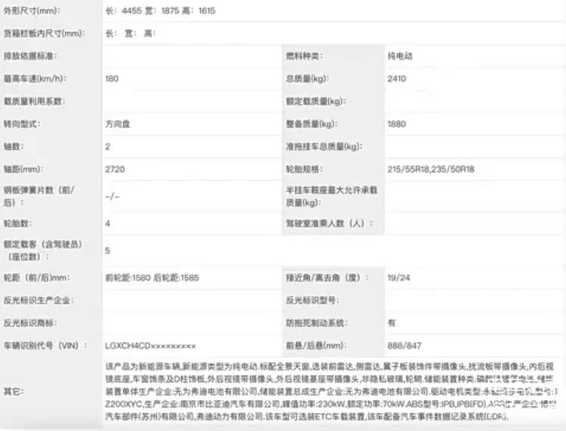Click approach/departure angle value 19/24
The image size is (566, 431).
coord(398,277)
